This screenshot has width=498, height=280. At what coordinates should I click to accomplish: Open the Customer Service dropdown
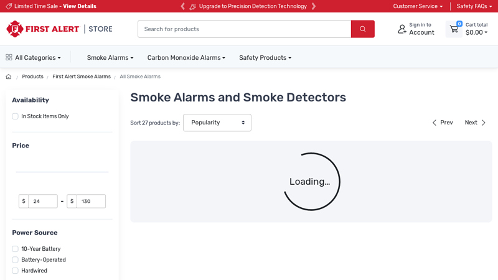click(x=418, y=6)
